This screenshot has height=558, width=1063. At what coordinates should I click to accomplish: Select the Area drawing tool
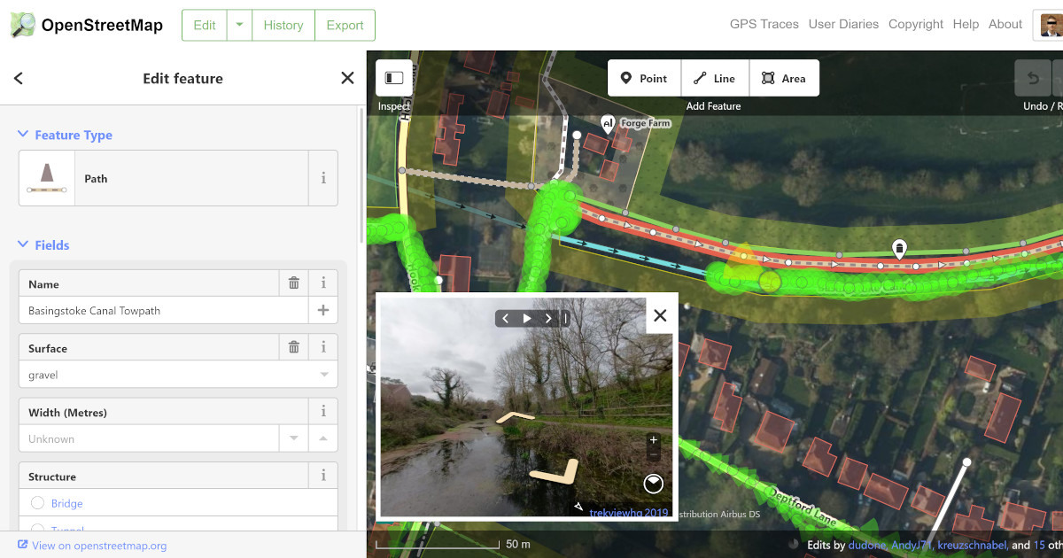coord(784,78)
